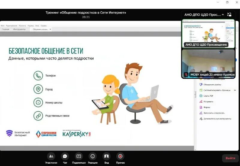
Task: Minimize the application window
Action: coord(218,2)
